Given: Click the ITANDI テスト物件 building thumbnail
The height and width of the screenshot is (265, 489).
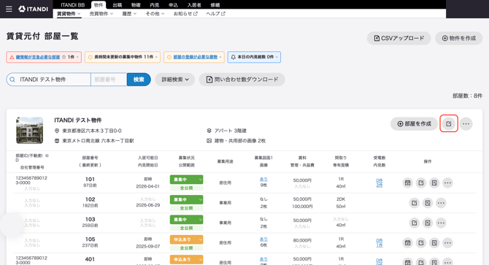Looking at the screenshot, I should tap(30, 131).
